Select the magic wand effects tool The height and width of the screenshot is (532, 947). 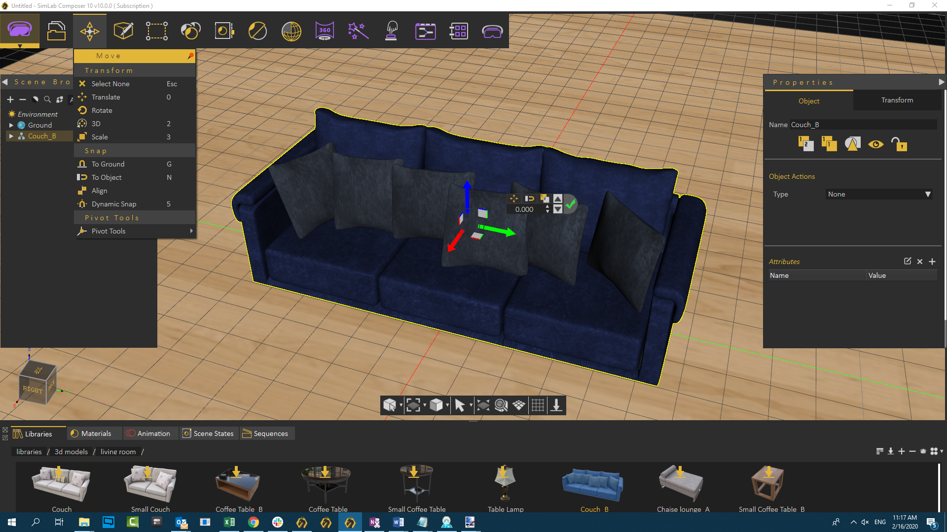click(358, 31)
